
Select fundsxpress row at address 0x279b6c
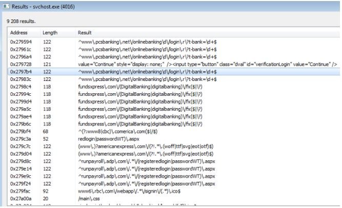coord(174,124)
